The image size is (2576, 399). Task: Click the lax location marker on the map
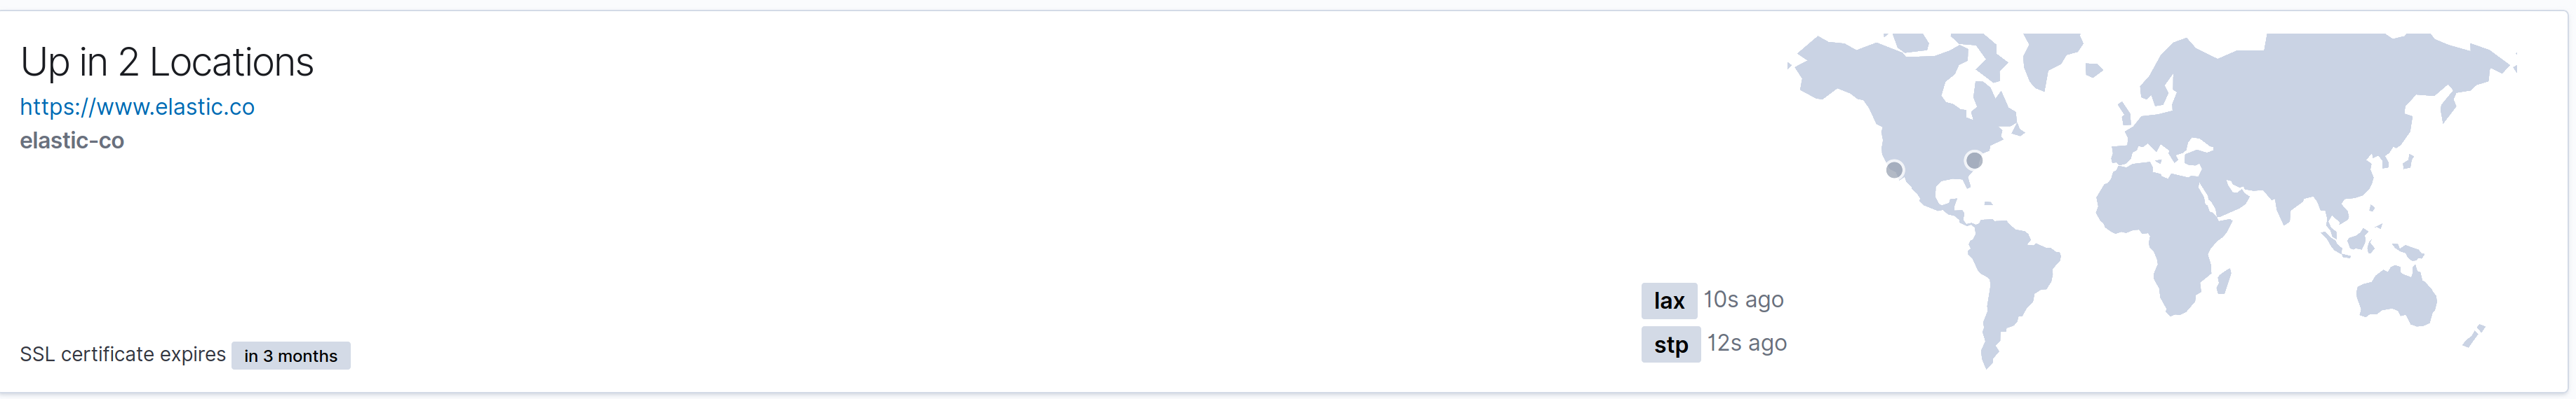pyautogui.click(x=1894, y=169)
